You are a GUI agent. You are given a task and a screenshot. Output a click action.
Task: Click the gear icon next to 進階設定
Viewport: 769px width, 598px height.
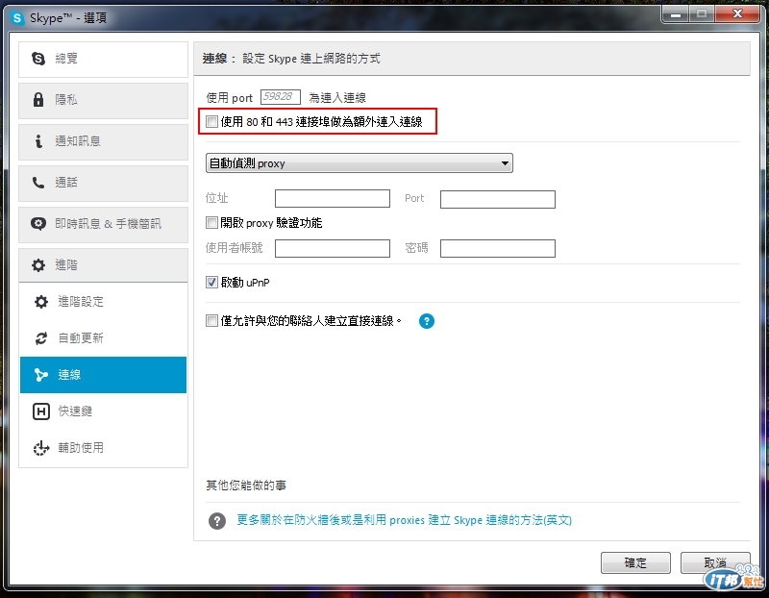(x=41, y=302)
